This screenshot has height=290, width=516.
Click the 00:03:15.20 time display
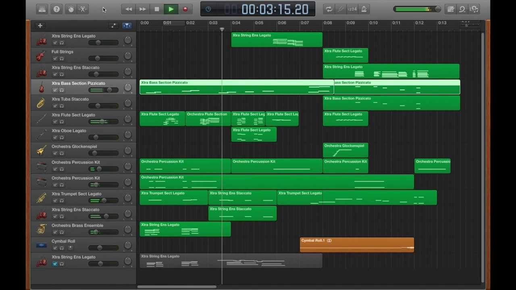point(275,9)
